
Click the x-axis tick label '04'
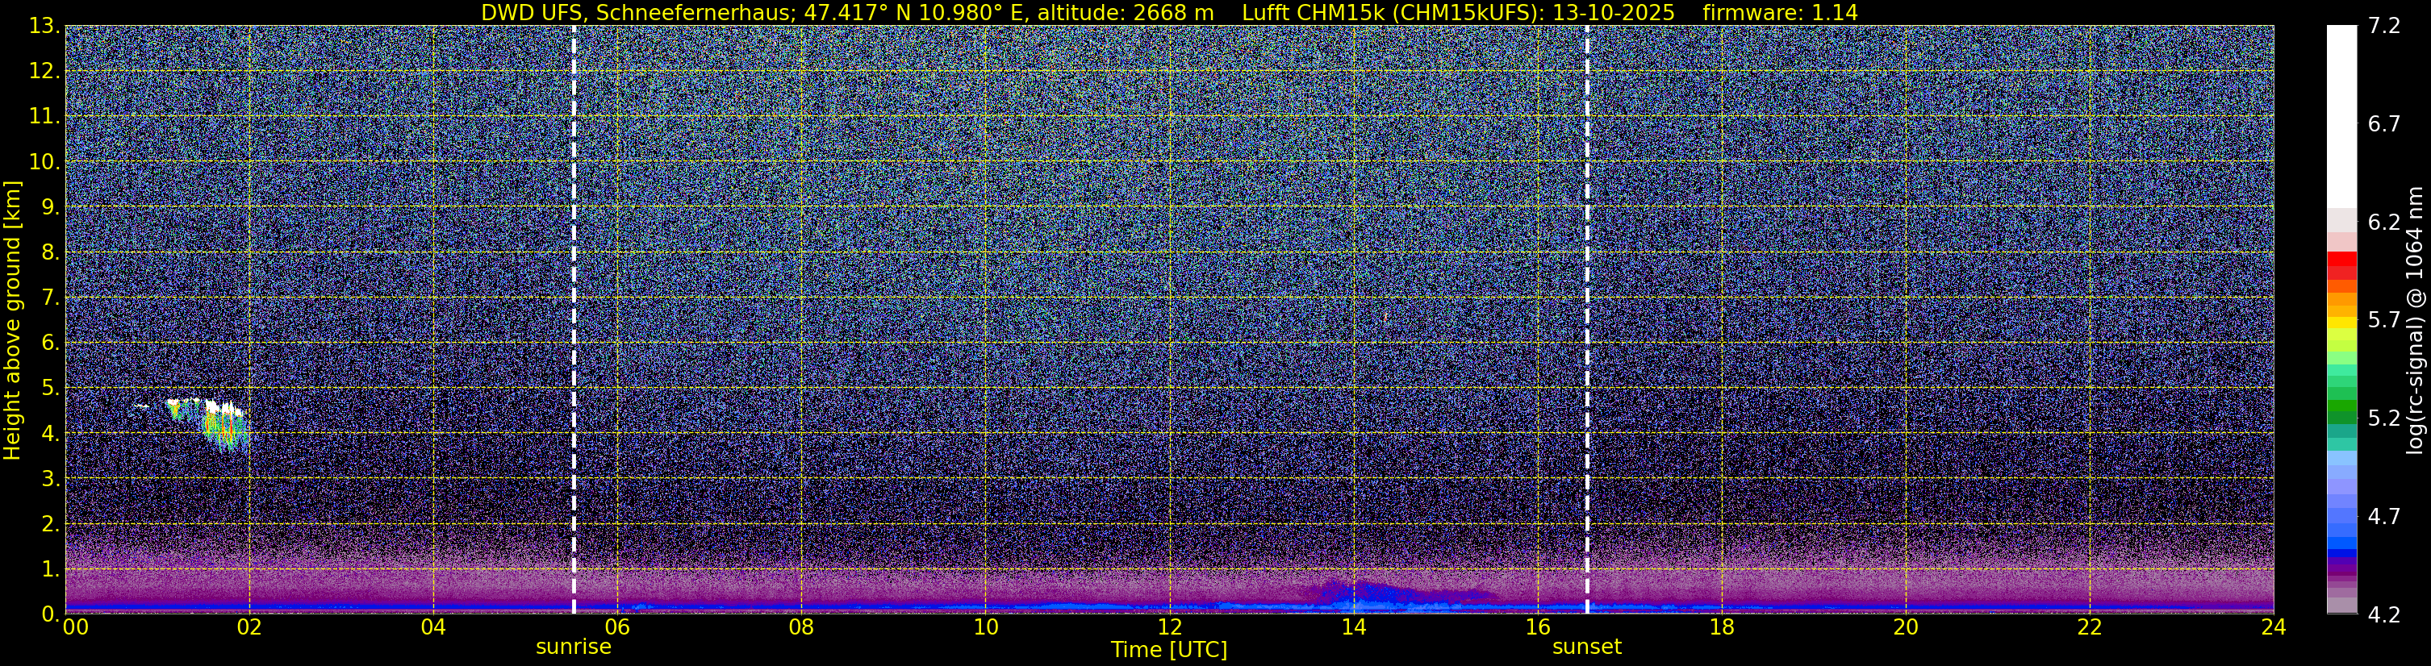tap(433, 627)
